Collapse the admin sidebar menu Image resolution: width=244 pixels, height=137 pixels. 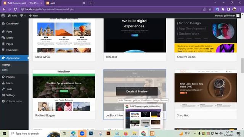click(14, 101)
